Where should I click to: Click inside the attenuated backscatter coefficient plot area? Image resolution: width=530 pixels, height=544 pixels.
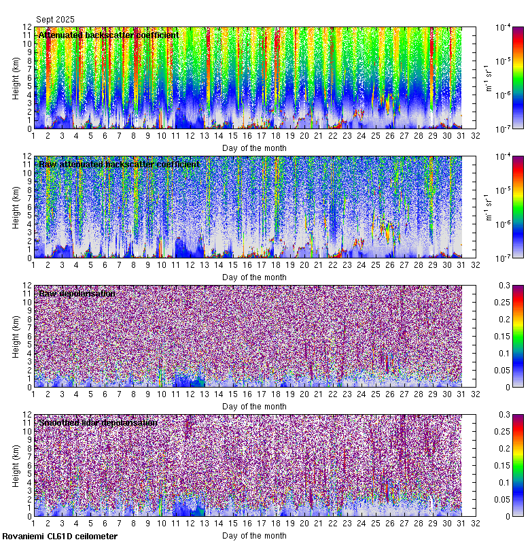(x=255, y=78)
